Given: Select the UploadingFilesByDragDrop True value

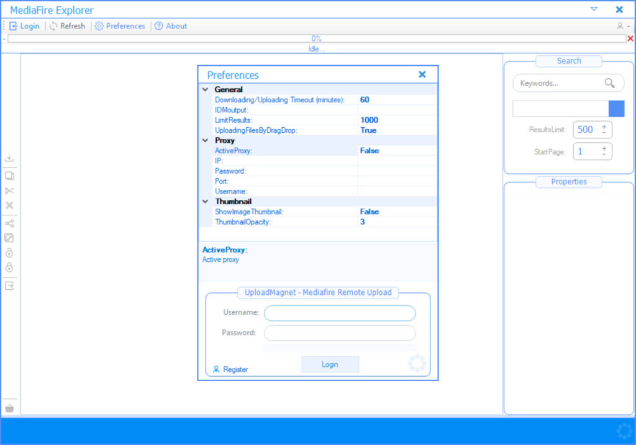Looking at the screenshot, I should click(368, 130).
